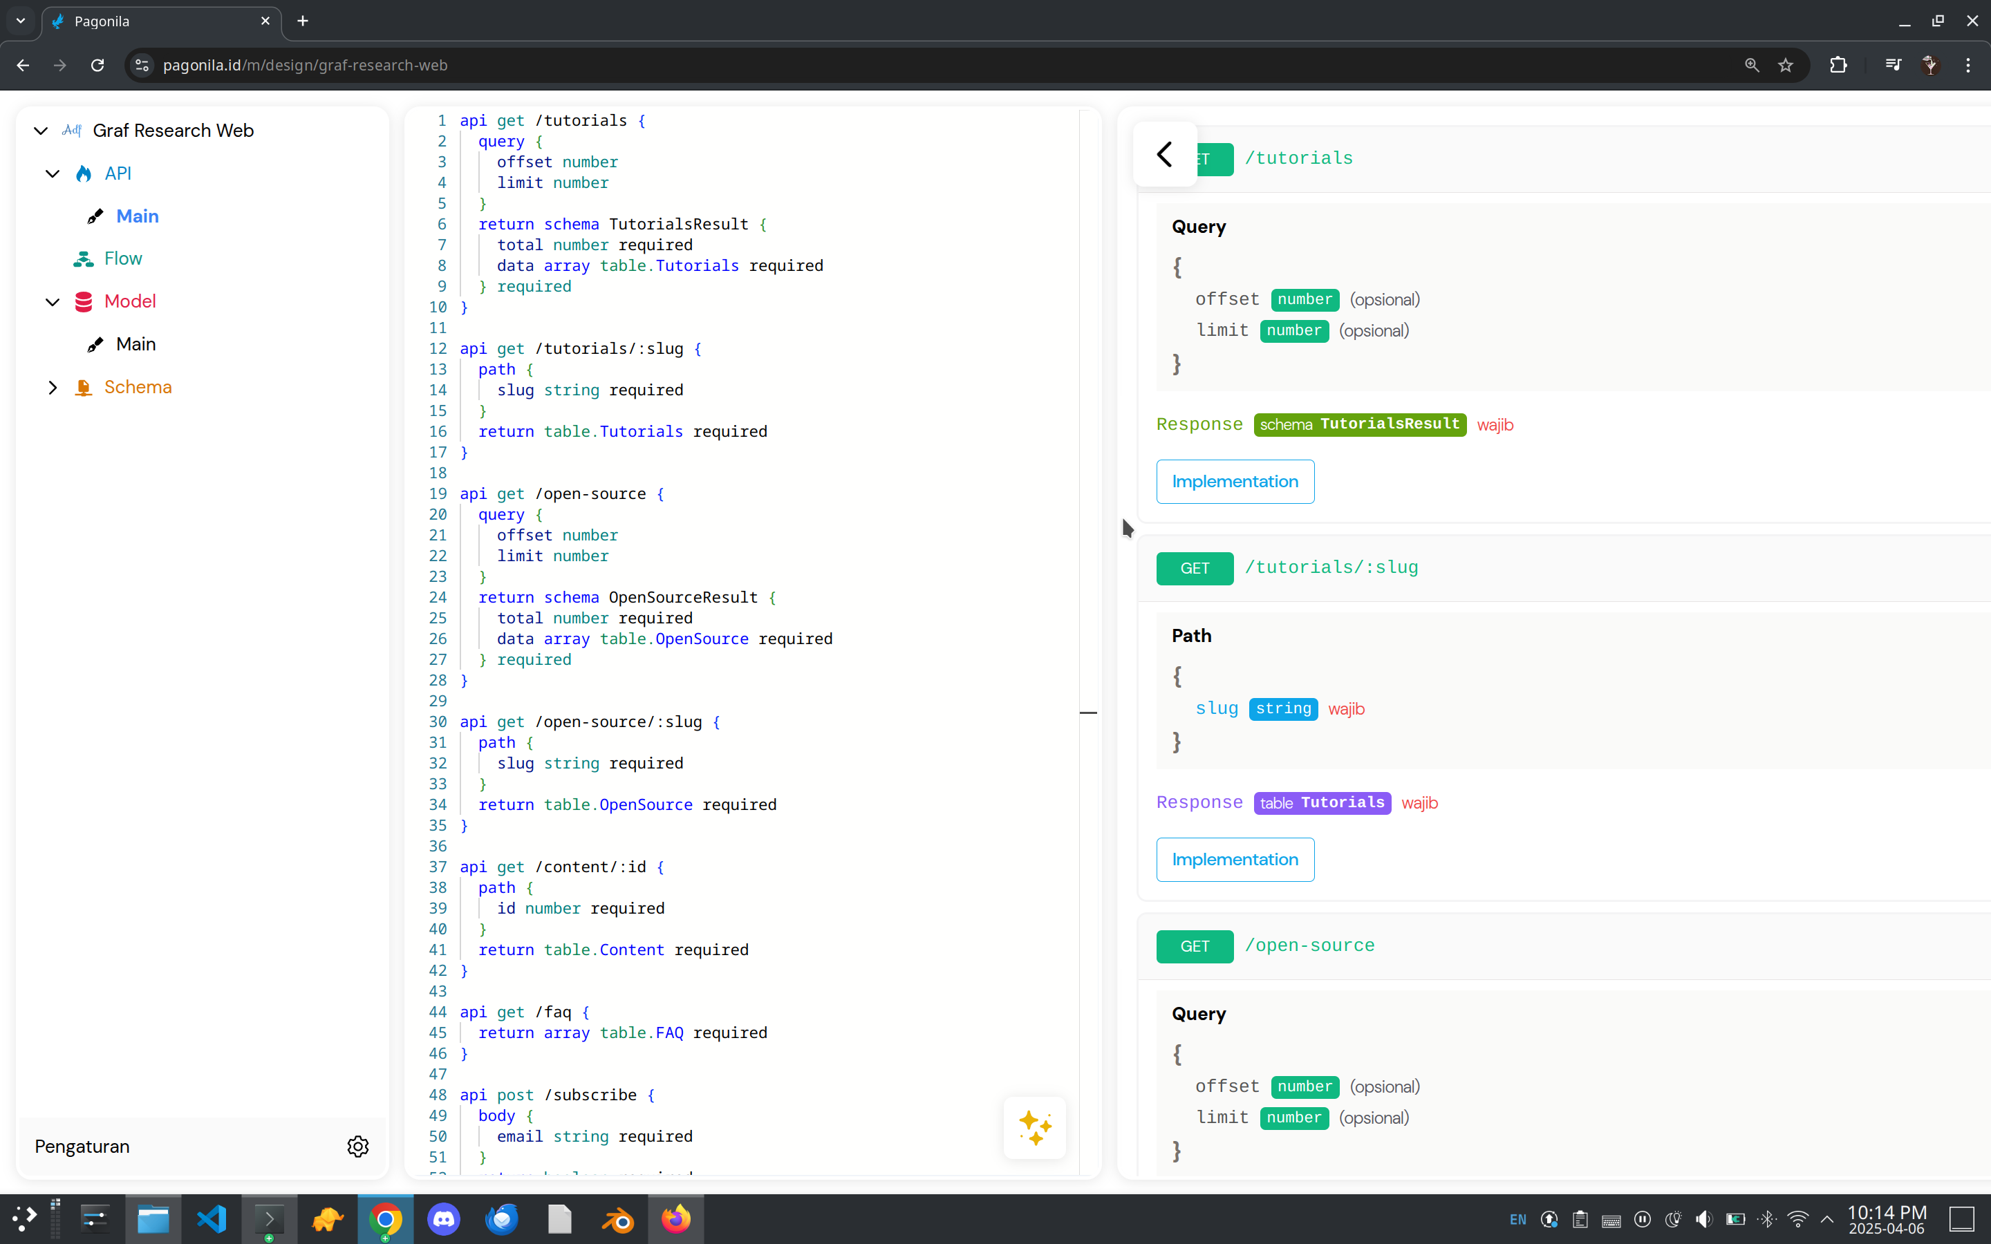Click Implementation button under /tutorials/:slug

click(x=1234, y=859)
